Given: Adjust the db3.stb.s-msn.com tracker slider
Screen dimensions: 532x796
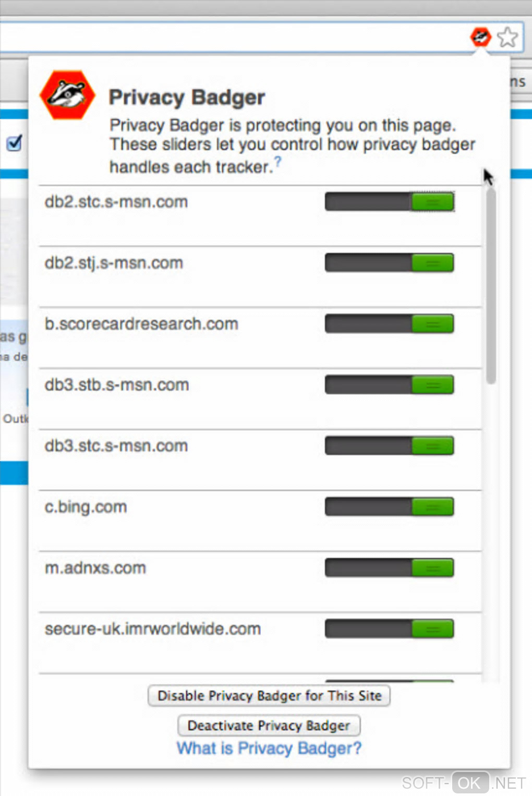Looking at the screenshot, I should coord(432,385).
